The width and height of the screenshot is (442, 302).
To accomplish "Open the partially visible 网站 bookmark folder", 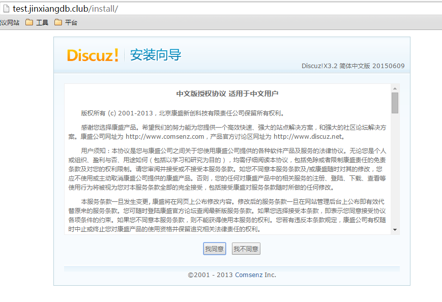I will [x=9, y=22].
